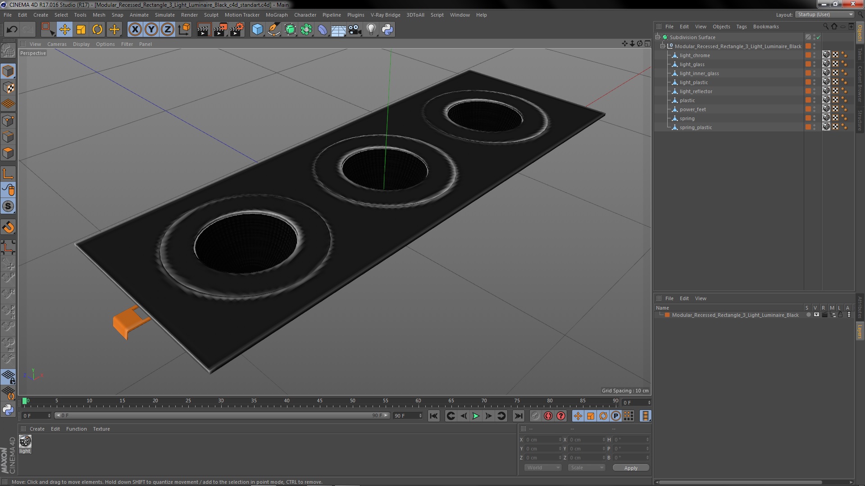Collapse the Subdivision Surface tree node

(x=658, y=37)
